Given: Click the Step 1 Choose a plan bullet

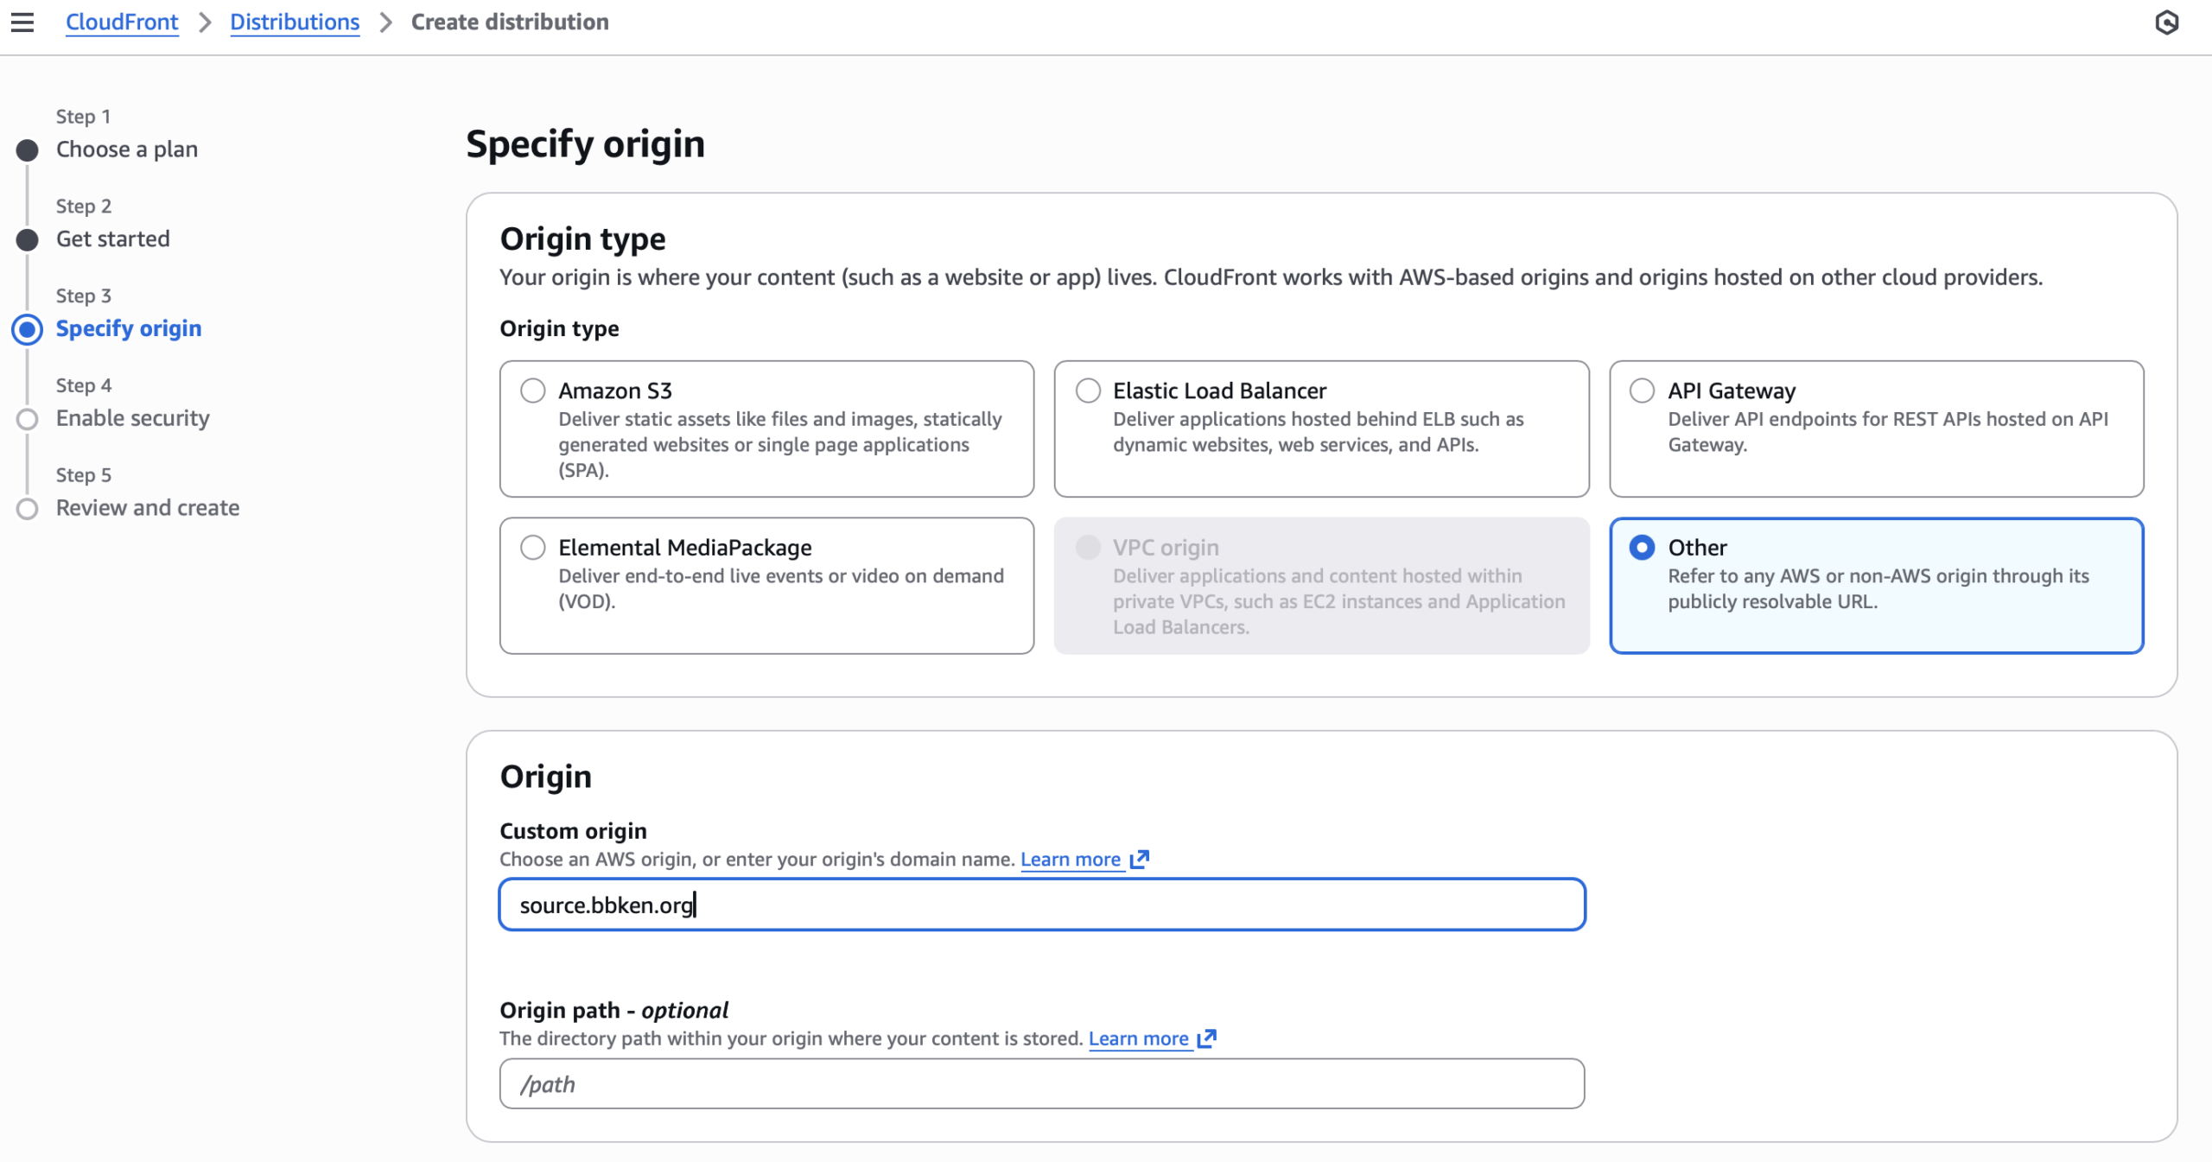Looking at the screenshot, I should pyautogui.click(x=28, y=150).
